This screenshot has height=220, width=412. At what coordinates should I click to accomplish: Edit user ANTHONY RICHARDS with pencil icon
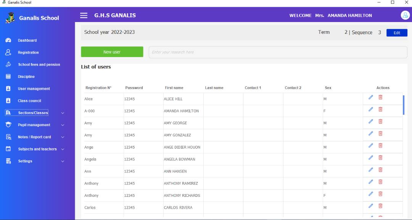[x=371, y=193]
